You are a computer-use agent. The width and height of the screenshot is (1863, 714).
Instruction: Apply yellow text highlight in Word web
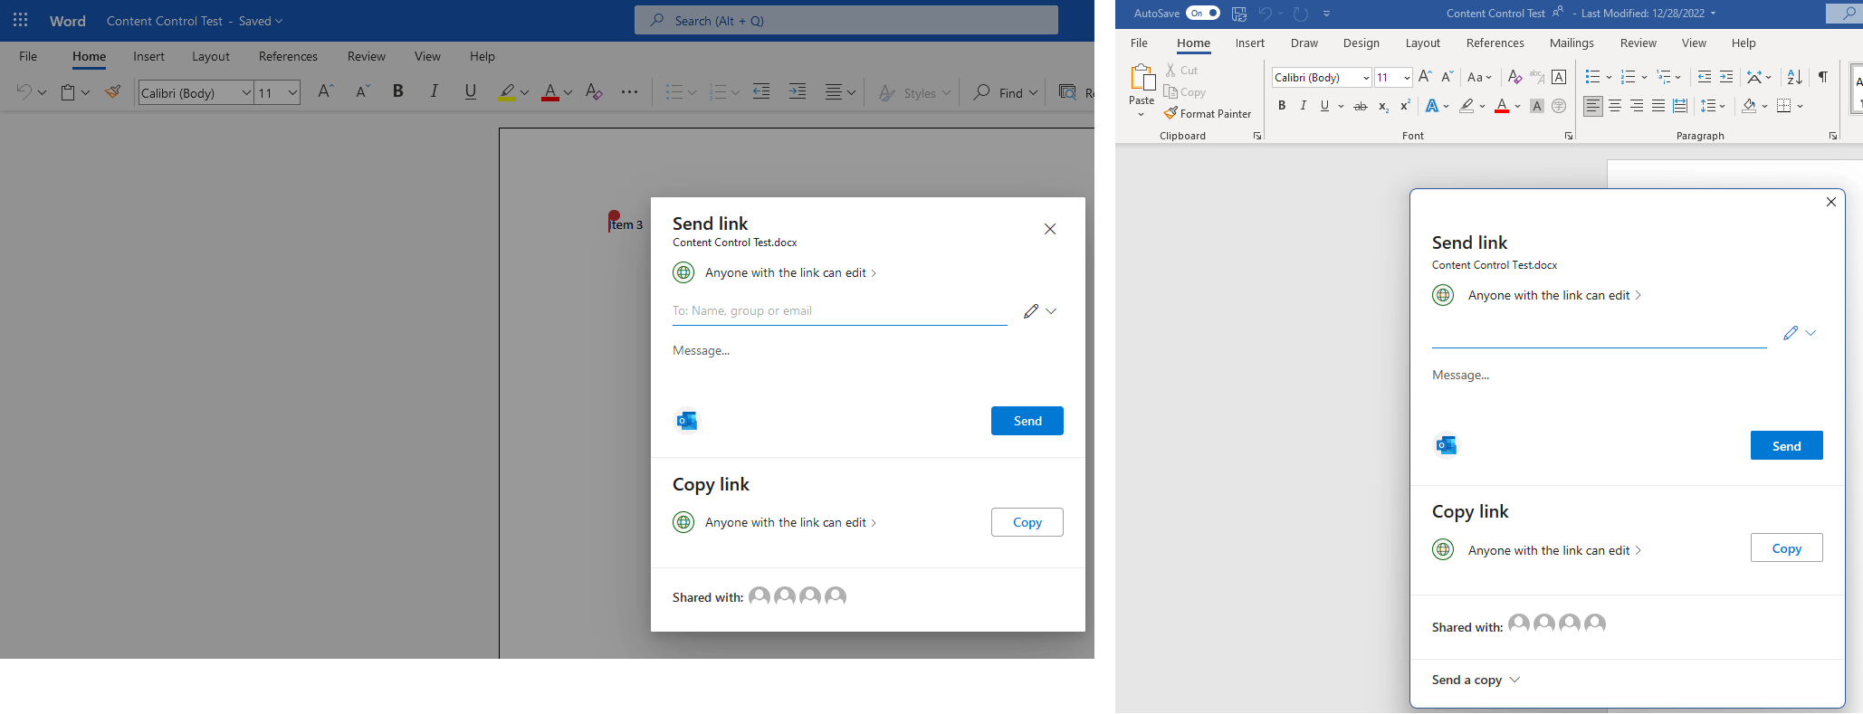[507, 91]
